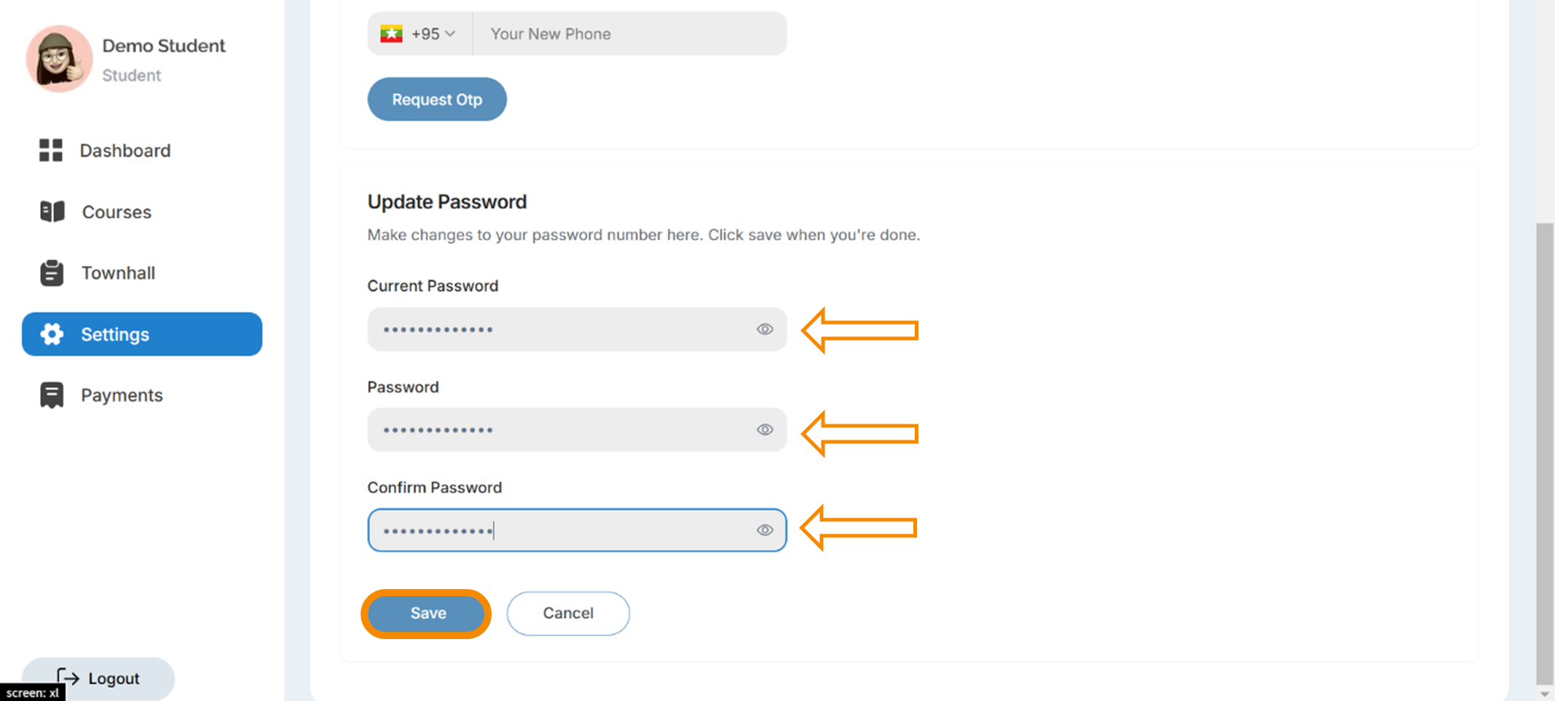The height and width of the screenshot is (701, 1555).
Task: Save the updated password
Action: (x=427, y=614)
